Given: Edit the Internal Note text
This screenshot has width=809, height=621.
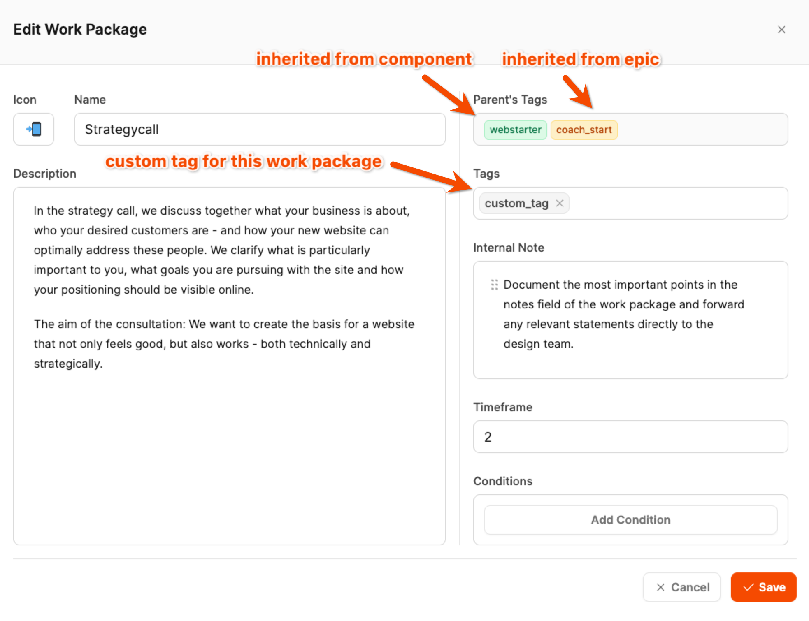Looking at the screenshot, I should [x=623, y=314].
